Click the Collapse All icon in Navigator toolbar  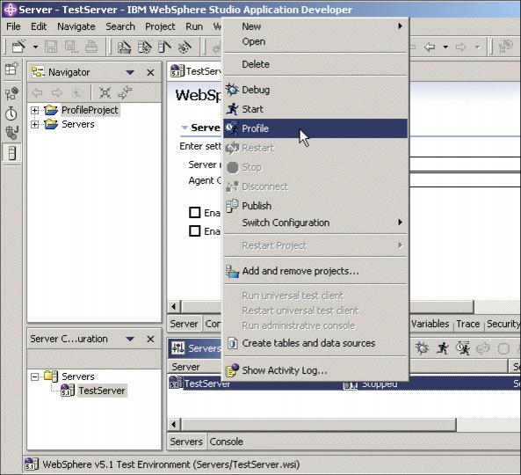[105, 93]
